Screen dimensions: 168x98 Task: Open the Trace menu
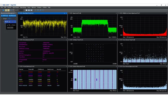tap(29, 7)
